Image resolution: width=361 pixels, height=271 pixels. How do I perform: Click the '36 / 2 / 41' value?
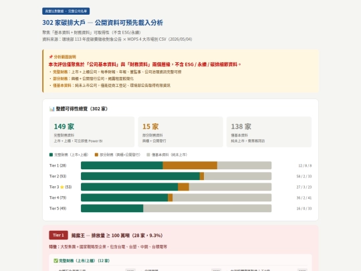coord(304,197)
